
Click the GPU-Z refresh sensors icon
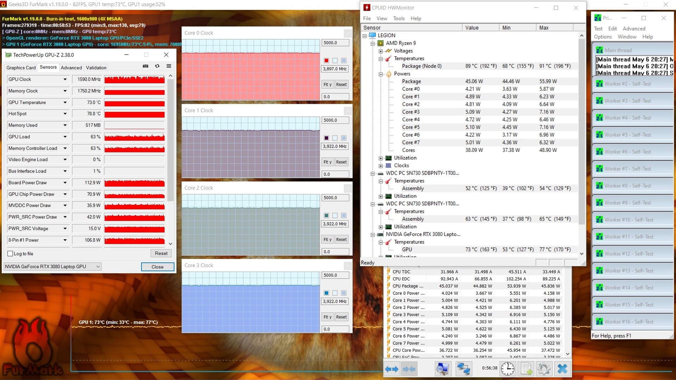[x=157, y=66]
